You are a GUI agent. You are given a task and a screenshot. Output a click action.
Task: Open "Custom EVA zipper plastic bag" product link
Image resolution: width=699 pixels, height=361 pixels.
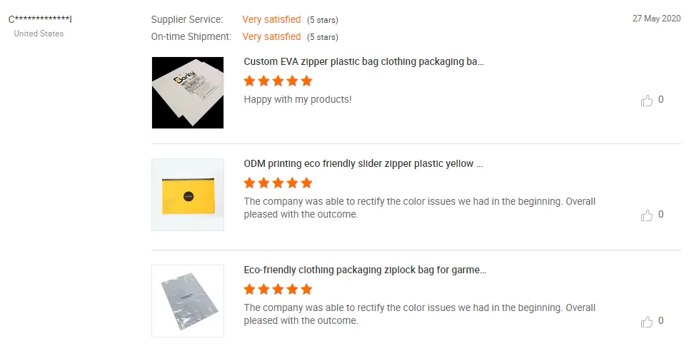coord(363,62)
